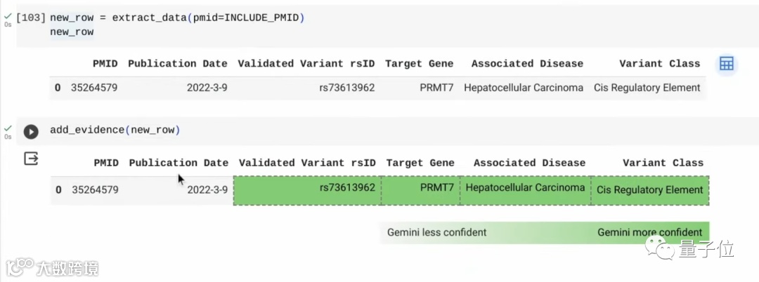The image size is (759, 282).
Task: Click green-highlighted rs73613962 cell
Action: pyautogui.click(x=307, y=189)
